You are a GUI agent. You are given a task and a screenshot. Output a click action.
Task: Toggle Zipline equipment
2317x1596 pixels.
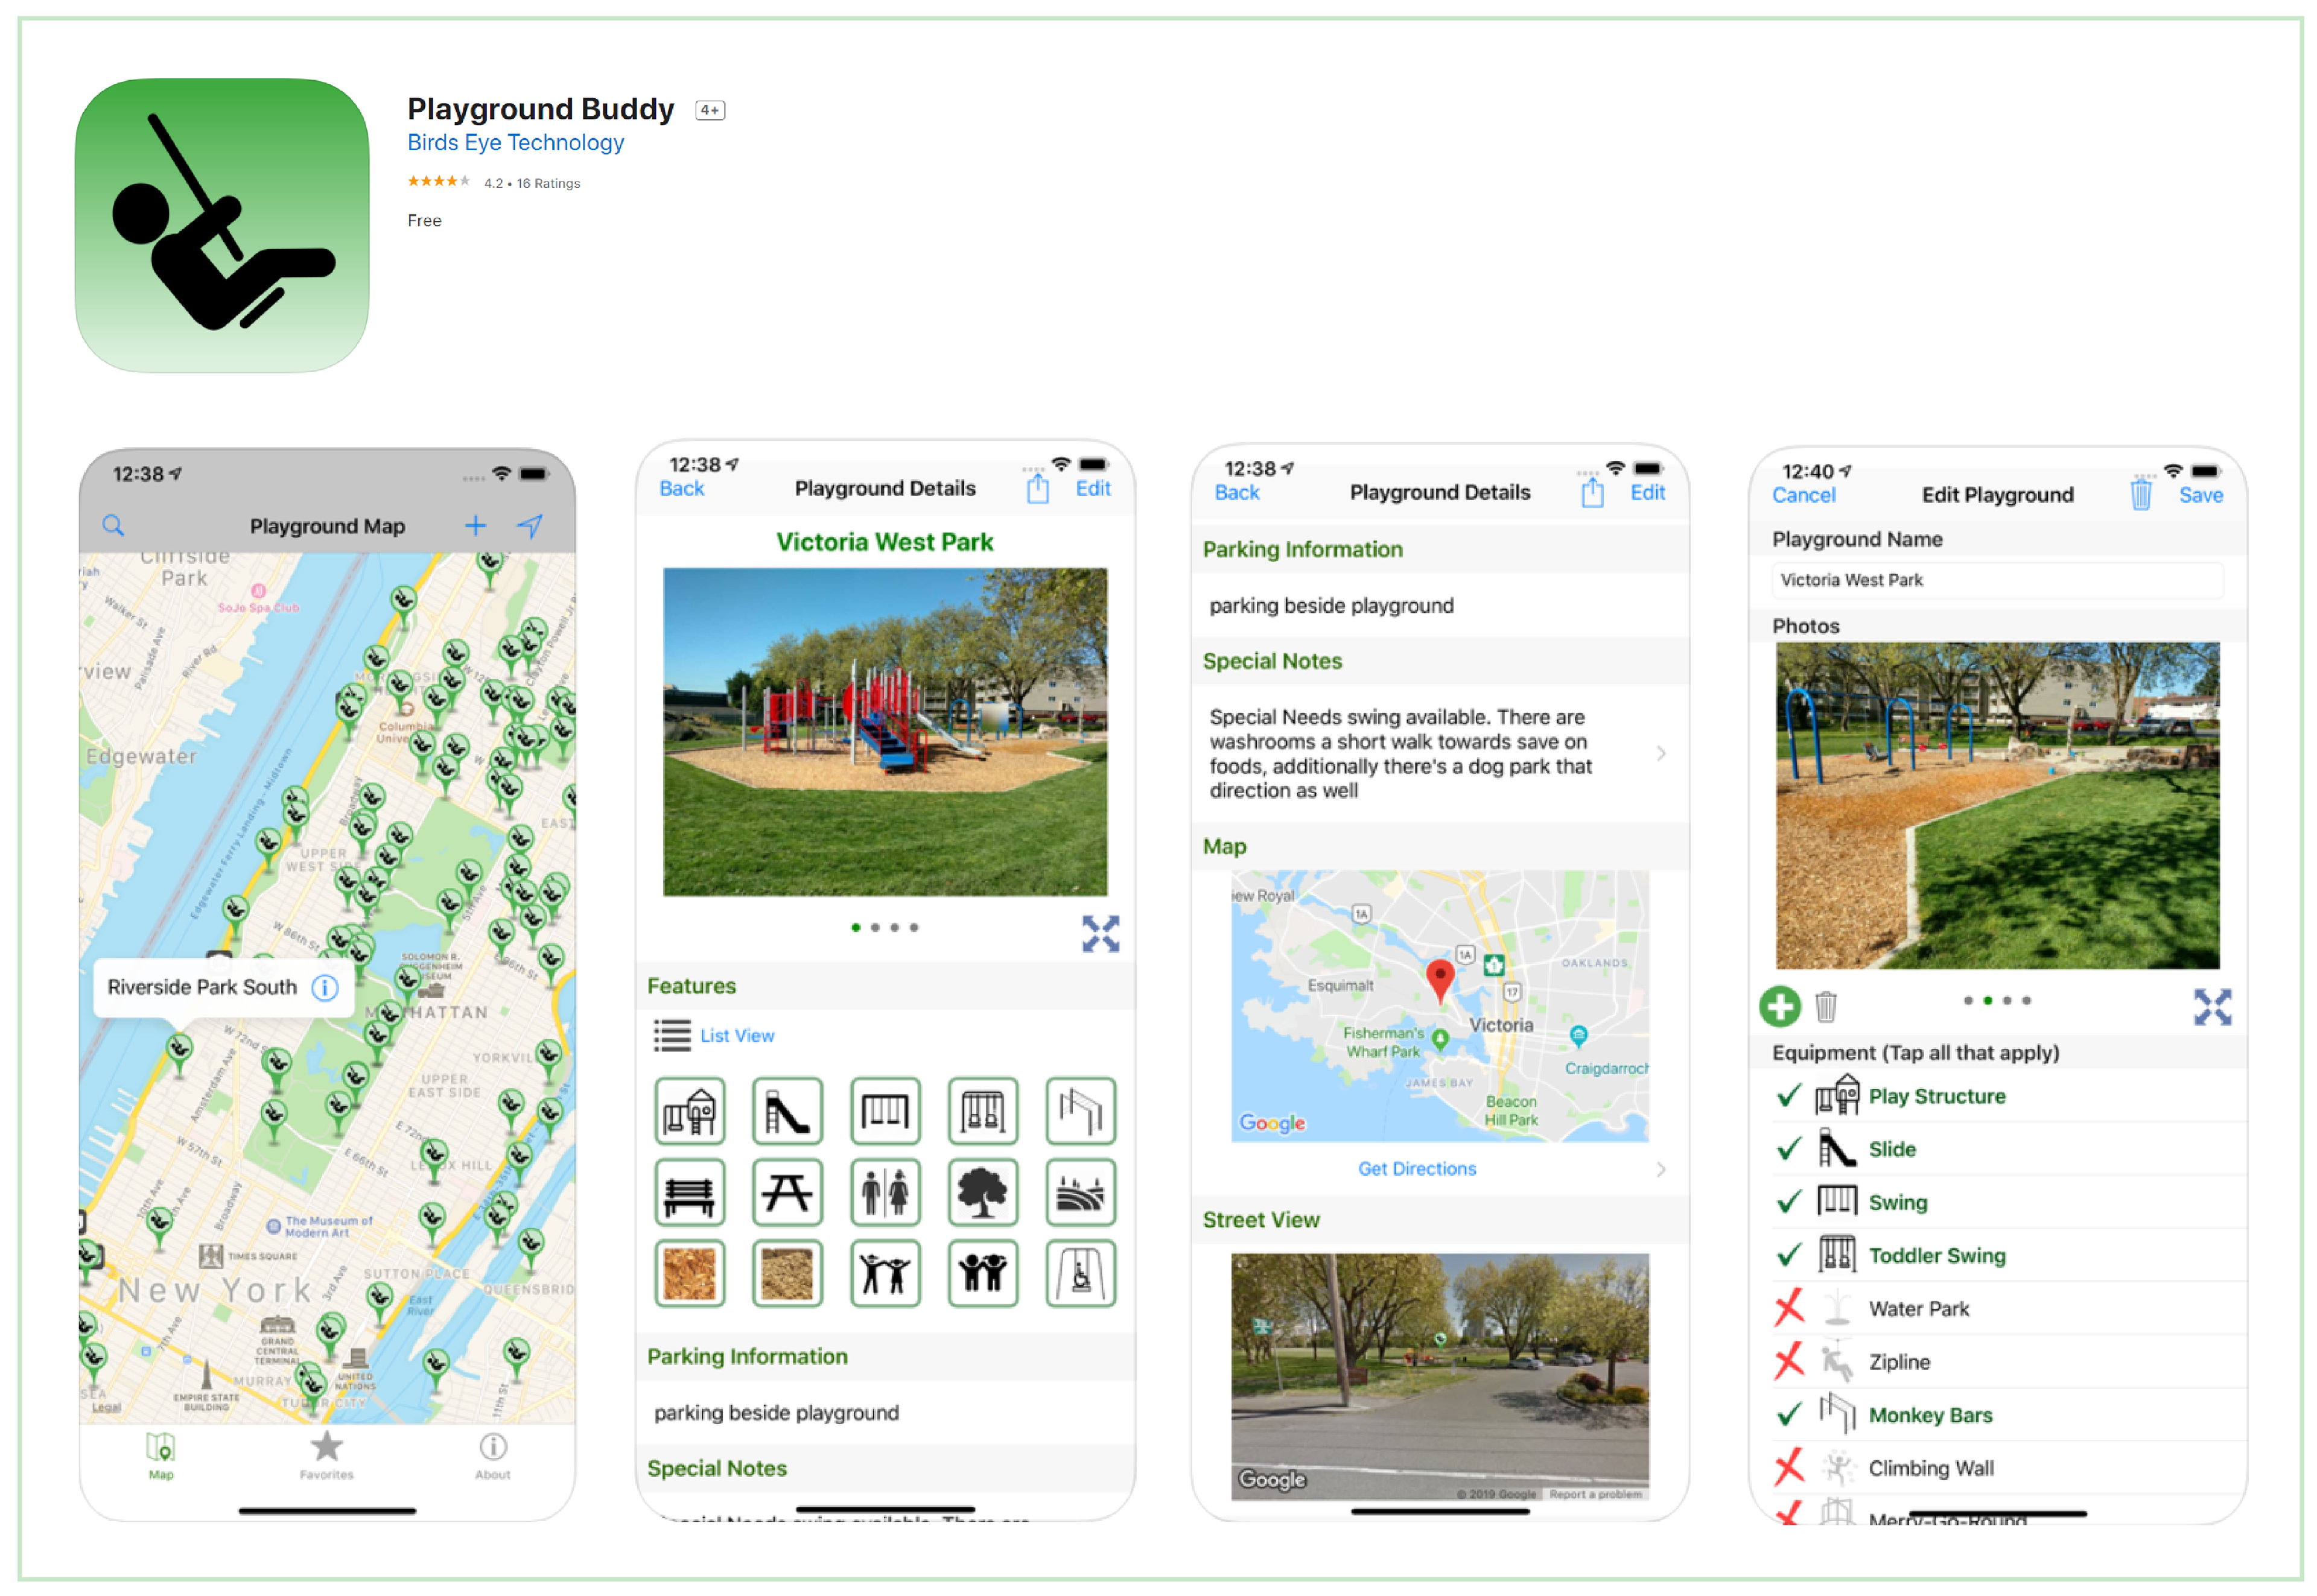tap(1998, 1363)
